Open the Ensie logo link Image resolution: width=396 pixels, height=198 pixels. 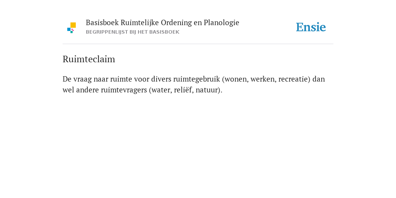tap(311, 27)
